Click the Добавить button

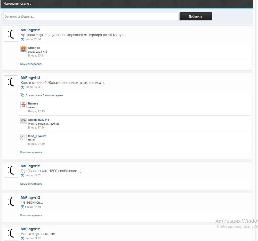click(196, 16)
